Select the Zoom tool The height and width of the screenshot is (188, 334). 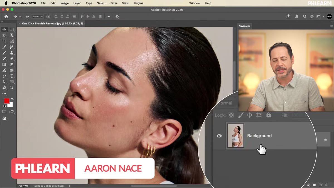pos(12,88)
